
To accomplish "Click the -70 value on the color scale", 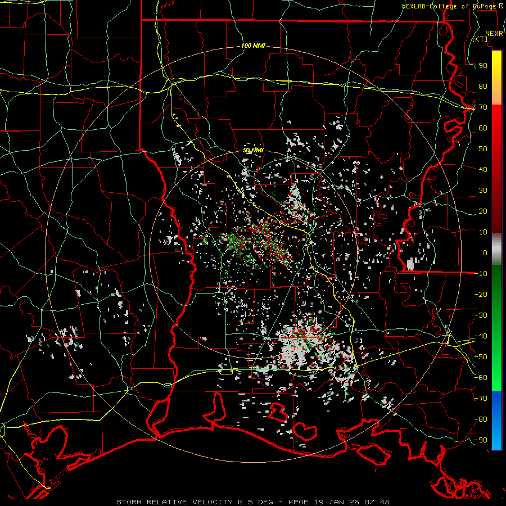I will pyautogui.click(x=481, y=399).
